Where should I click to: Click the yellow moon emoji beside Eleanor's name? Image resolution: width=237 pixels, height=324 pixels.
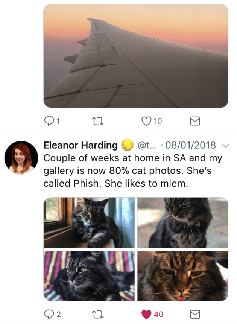(128, 145)
